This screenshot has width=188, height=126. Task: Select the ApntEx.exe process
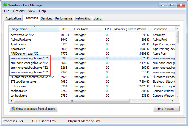pyautogui.click(x=92, y=44)
